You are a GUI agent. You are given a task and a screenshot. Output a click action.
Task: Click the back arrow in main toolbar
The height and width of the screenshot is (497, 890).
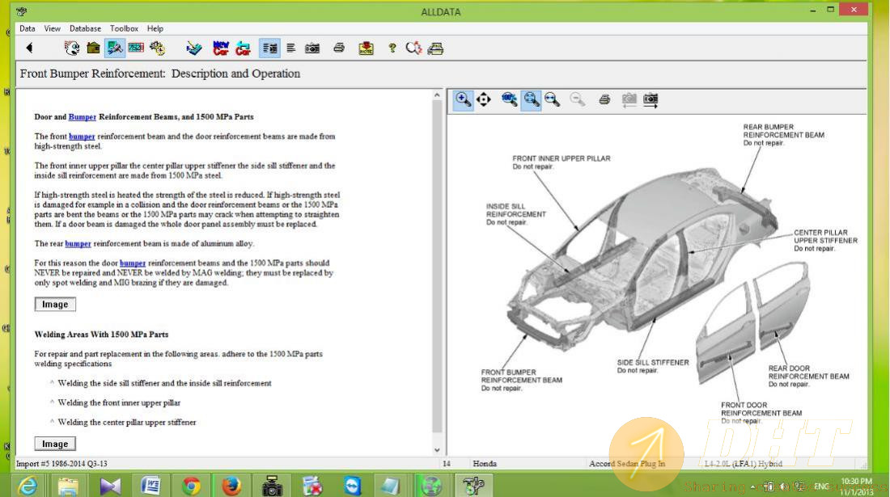(29, 48)
